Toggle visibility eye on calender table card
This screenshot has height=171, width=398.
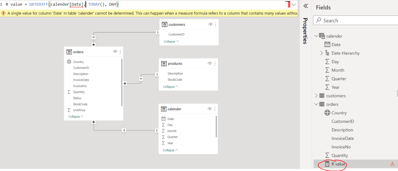(210, 109)
